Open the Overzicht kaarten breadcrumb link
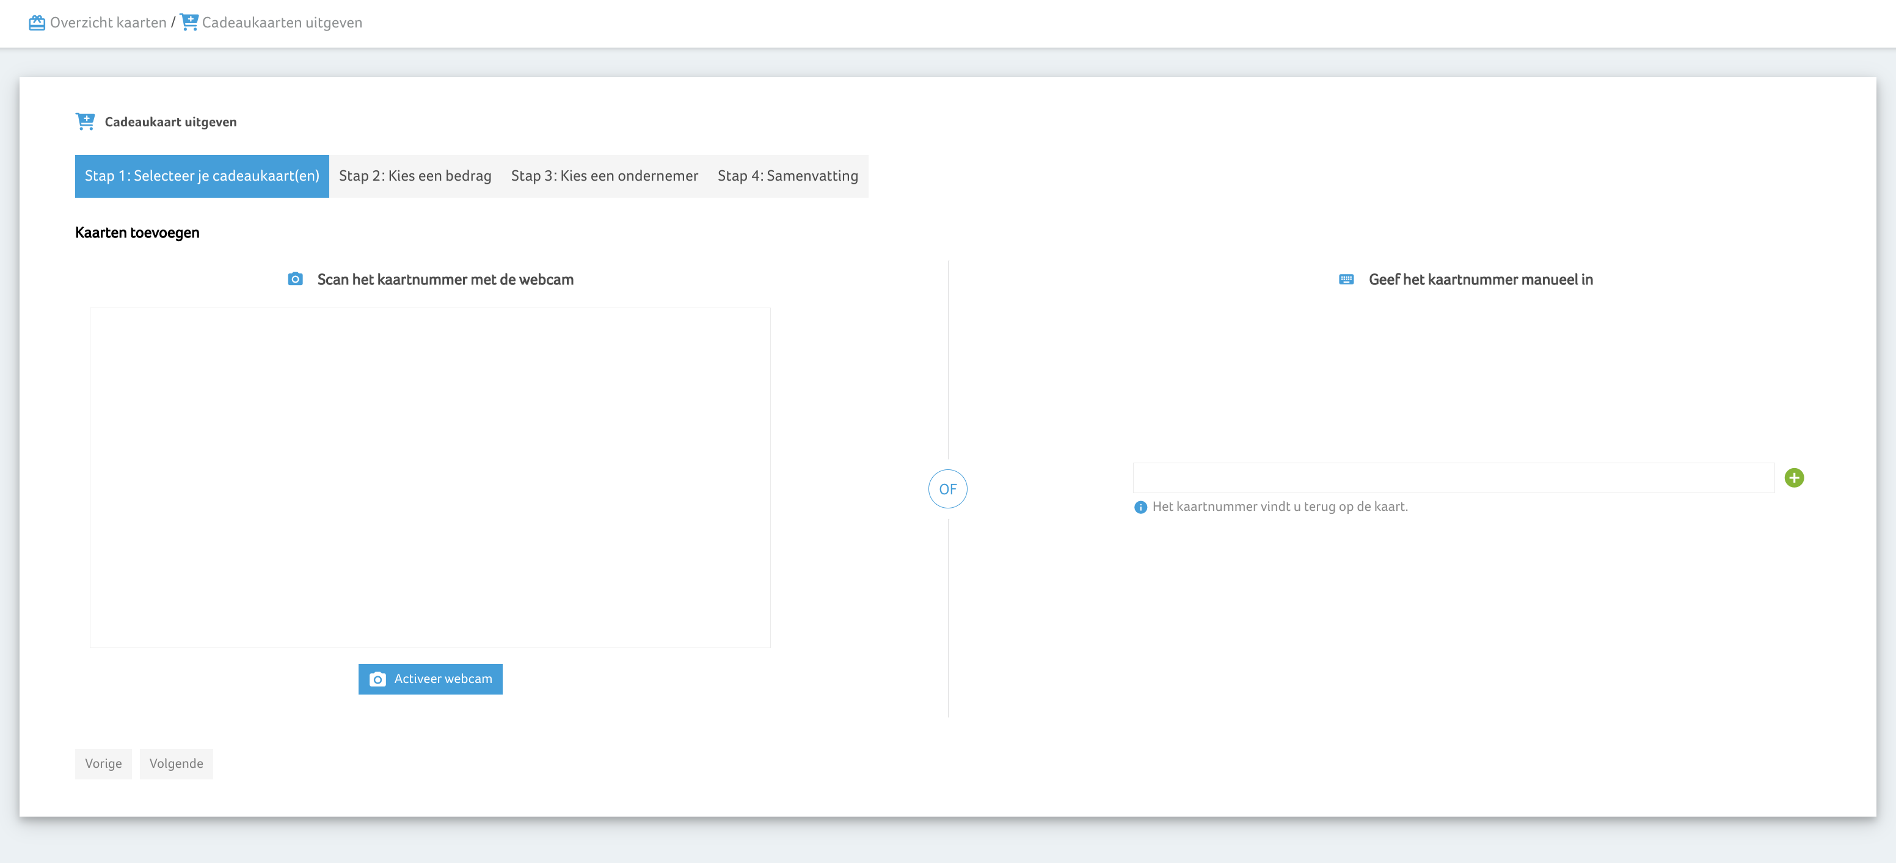This screenshot has height=863, width=1896. (108, 23)
